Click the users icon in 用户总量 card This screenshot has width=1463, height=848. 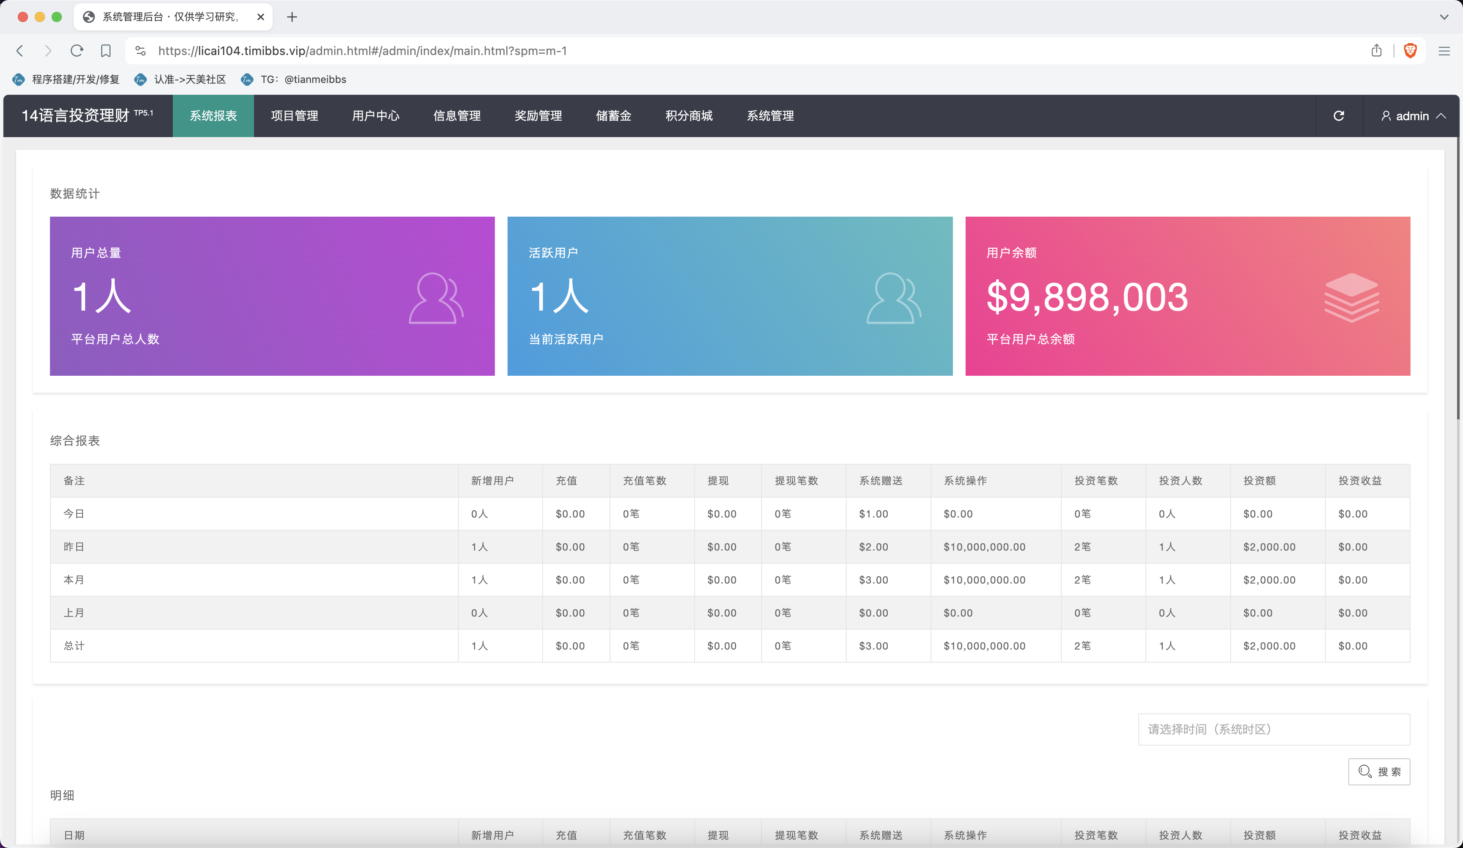(x=436, y=298)
